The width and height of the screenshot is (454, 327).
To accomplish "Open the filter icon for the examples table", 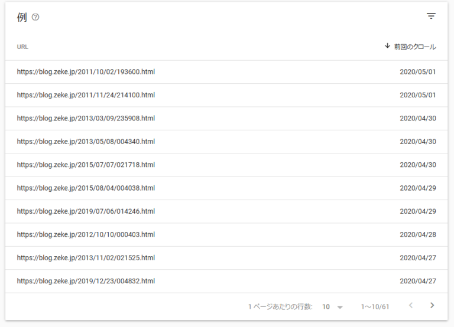I will (431, 17).
